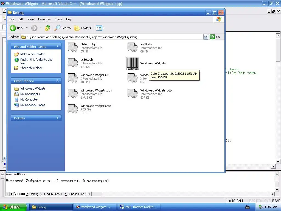Click the Up one level folder icon
This screenshot has height=211, width=281.
coord(47,28)
